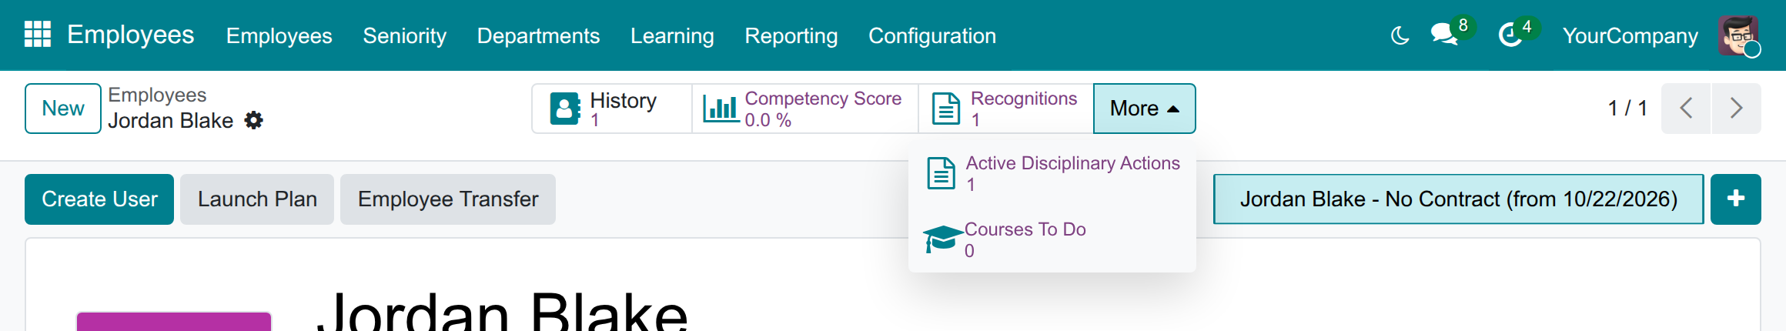Select the Jordan Blake No Contract status
Viewport: 1786px width, 331px height.
(1459, 199)
